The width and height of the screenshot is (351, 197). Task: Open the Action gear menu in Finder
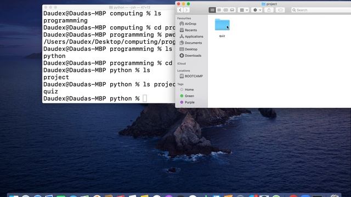pos(257,10)
